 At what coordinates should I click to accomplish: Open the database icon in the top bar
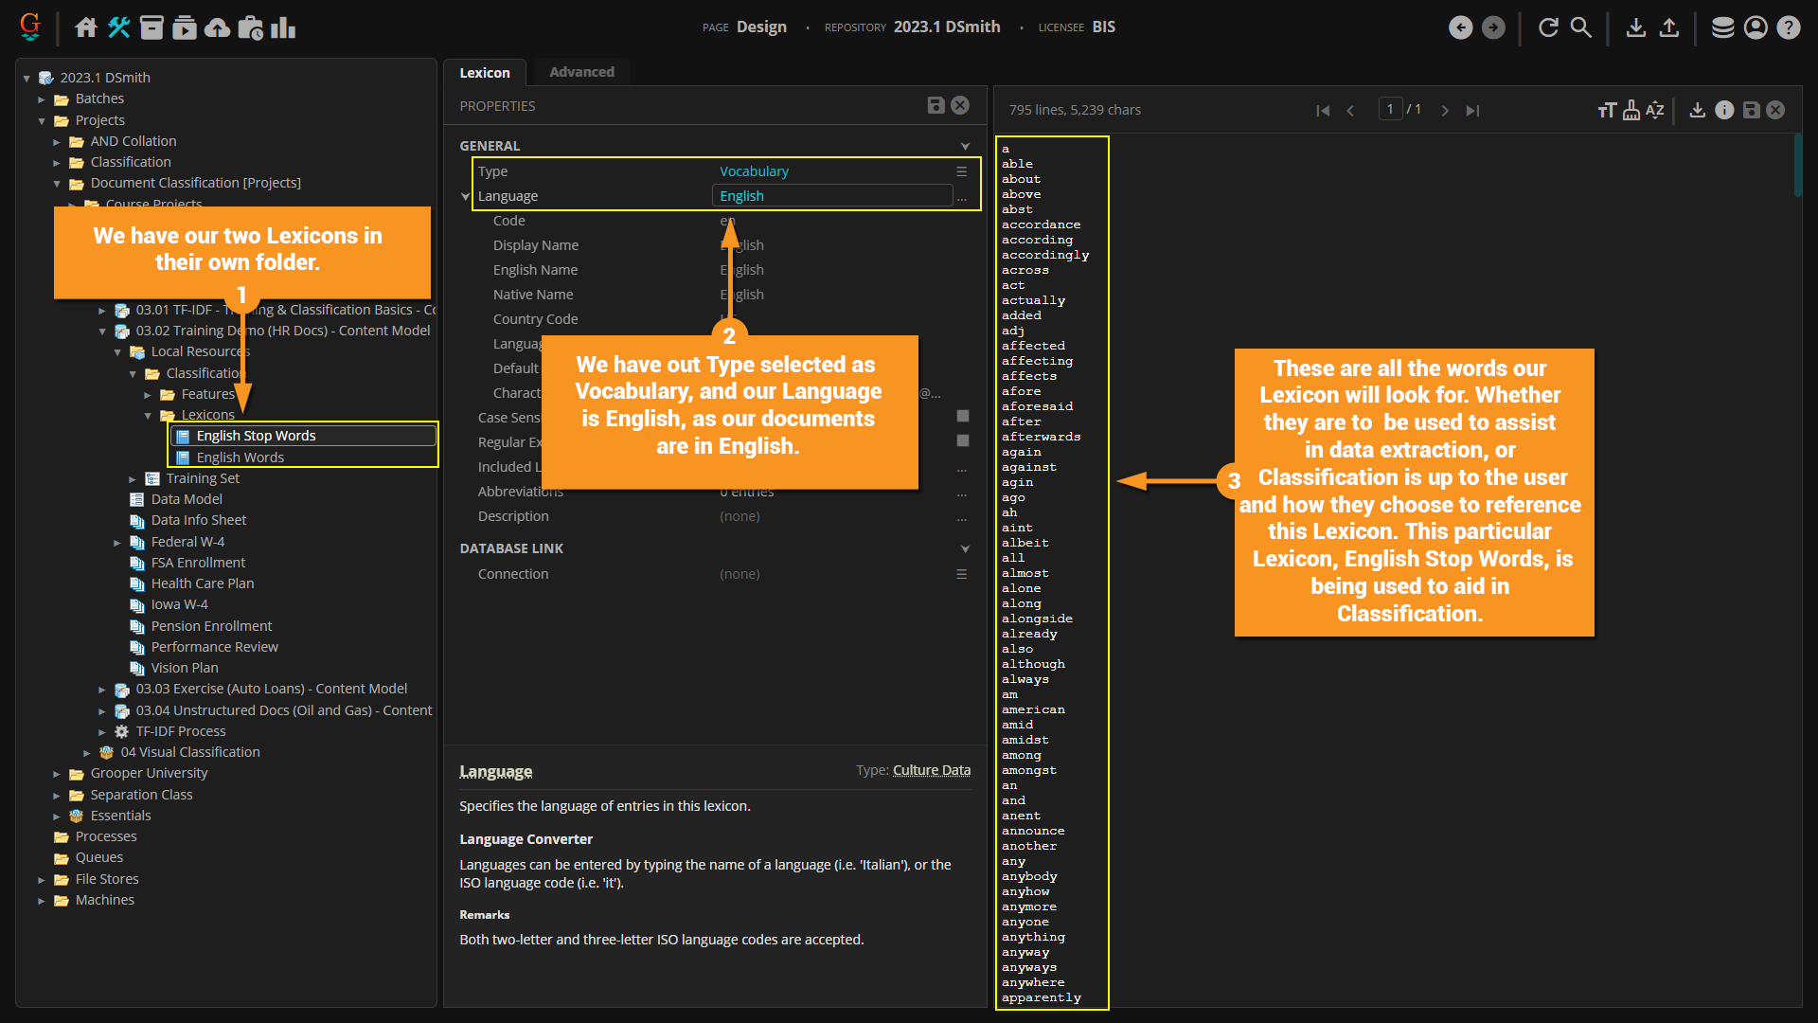(1722, 27)
